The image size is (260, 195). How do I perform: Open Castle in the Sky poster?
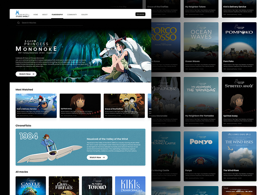click(x=31, y=186)
